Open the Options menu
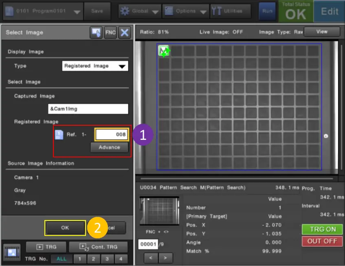Viewport: 345px width, 266px height. [x=186, y=11]
